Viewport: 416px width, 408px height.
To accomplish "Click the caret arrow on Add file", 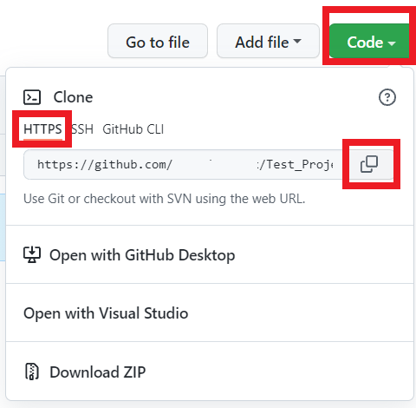I will point(297,41).
